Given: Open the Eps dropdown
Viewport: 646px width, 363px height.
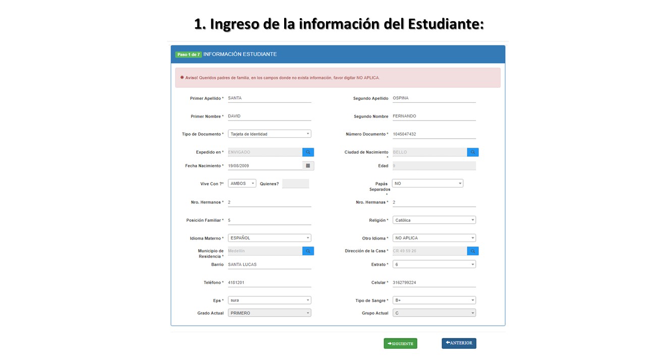Looking at the screenshot, I should point(270,300).
